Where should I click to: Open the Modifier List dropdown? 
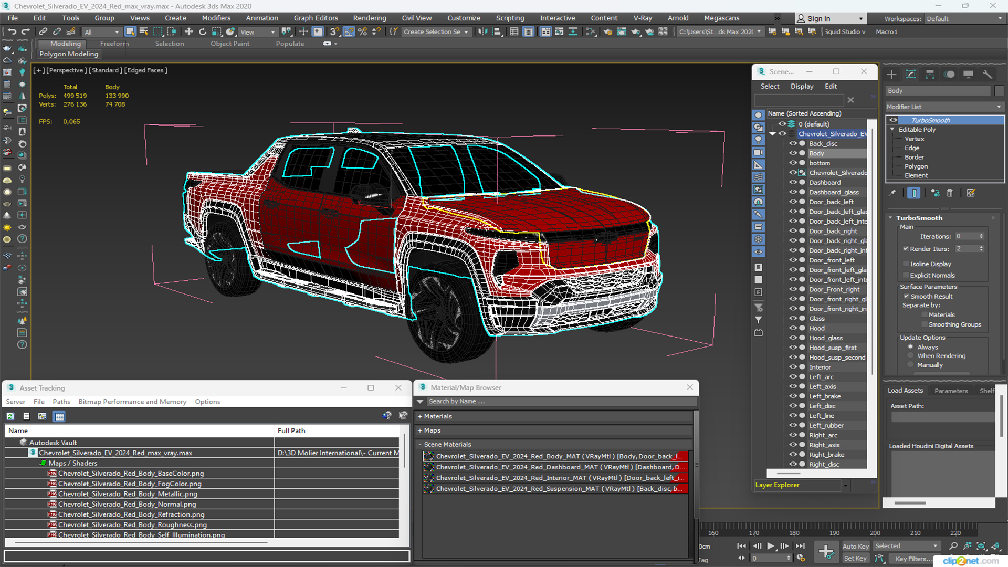944,107
